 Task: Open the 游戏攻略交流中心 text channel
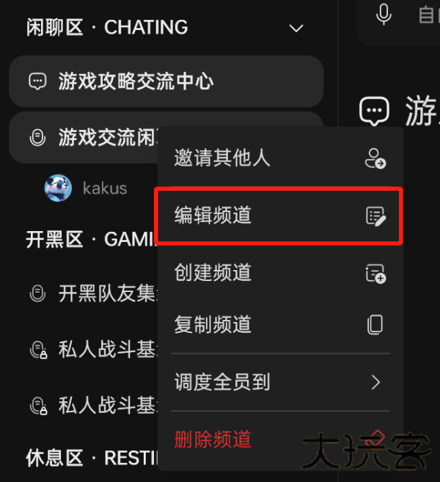click(x=166, y=81)
